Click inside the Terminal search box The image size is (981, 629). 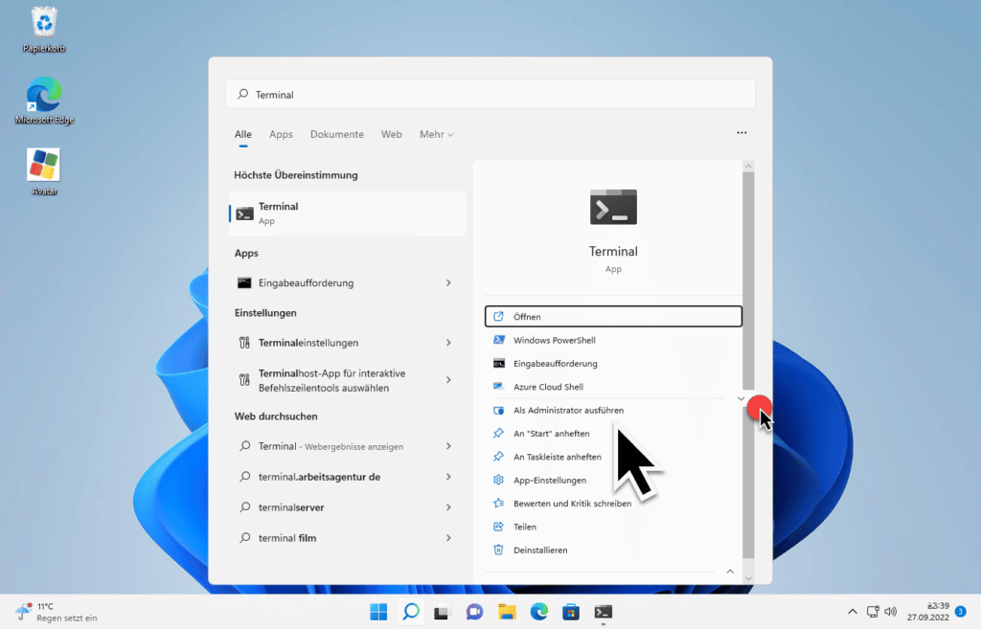[x=490, y=95]
